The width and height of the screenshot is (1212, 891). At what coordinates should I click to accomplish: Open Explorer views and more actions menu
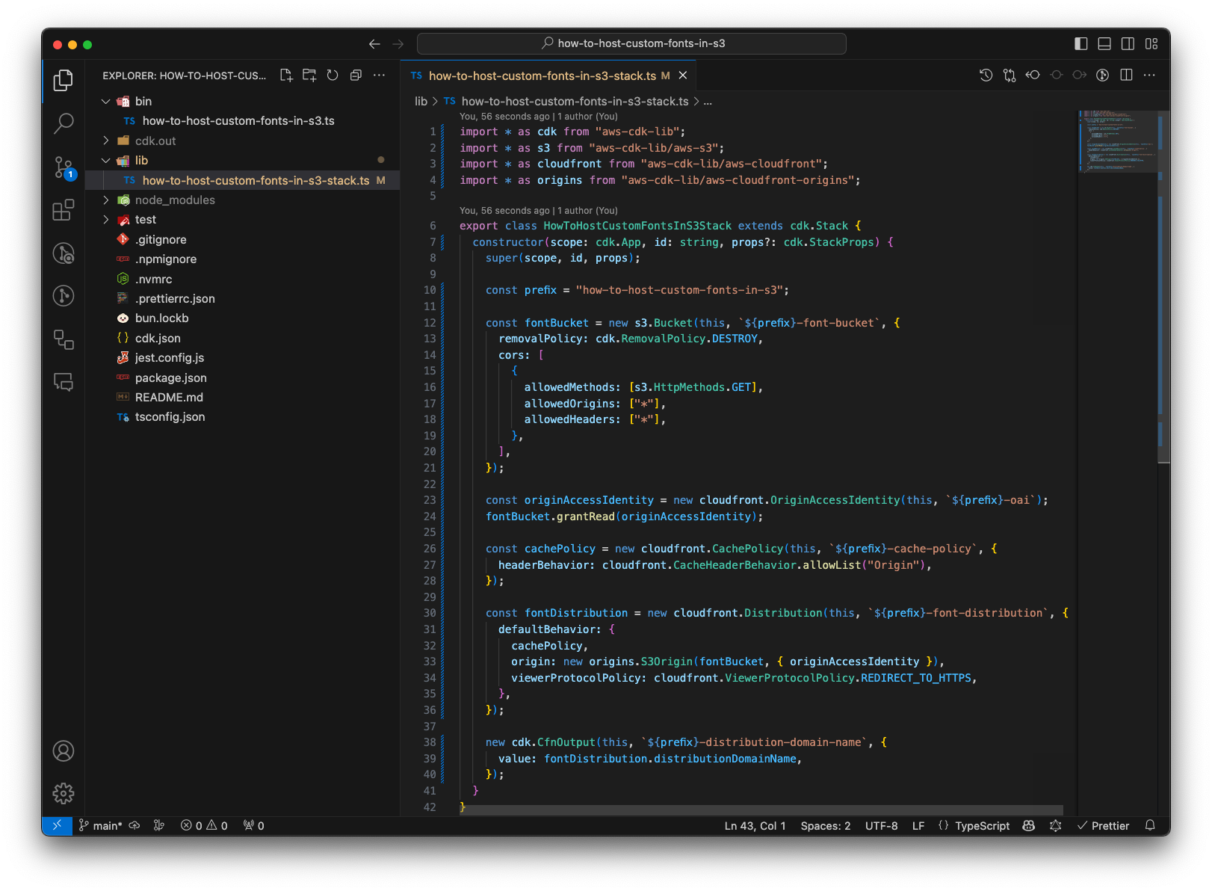(x=380, y=75)
